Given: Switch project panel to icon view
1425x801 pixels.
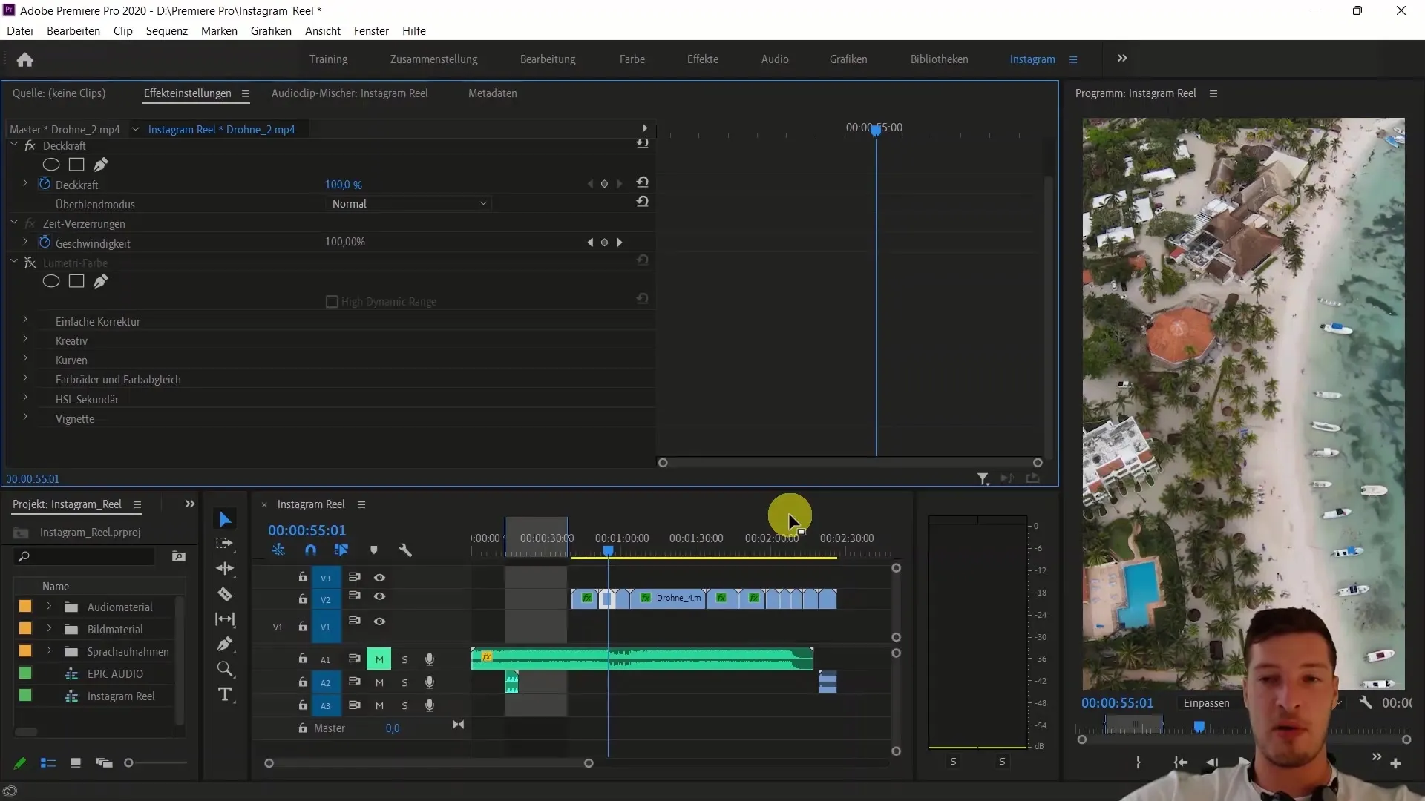Looking at the screenshot, I should tap(76, 762).
